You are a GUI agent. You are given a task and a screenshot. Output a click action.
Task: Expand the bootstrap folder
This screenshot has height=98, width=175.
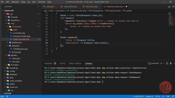pyautogui.click(x=5, y=68)
